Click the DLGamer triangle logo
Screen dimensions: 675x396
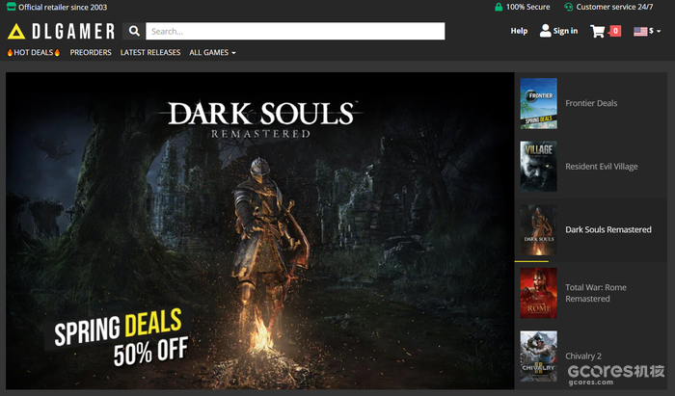[x=16, y=32]
